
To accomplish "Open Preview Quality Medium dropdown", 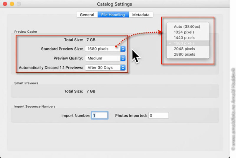I will point(105,58).
